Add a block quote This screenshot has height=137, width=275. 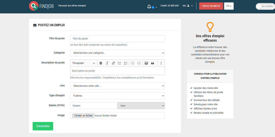[x=153, y=63]
